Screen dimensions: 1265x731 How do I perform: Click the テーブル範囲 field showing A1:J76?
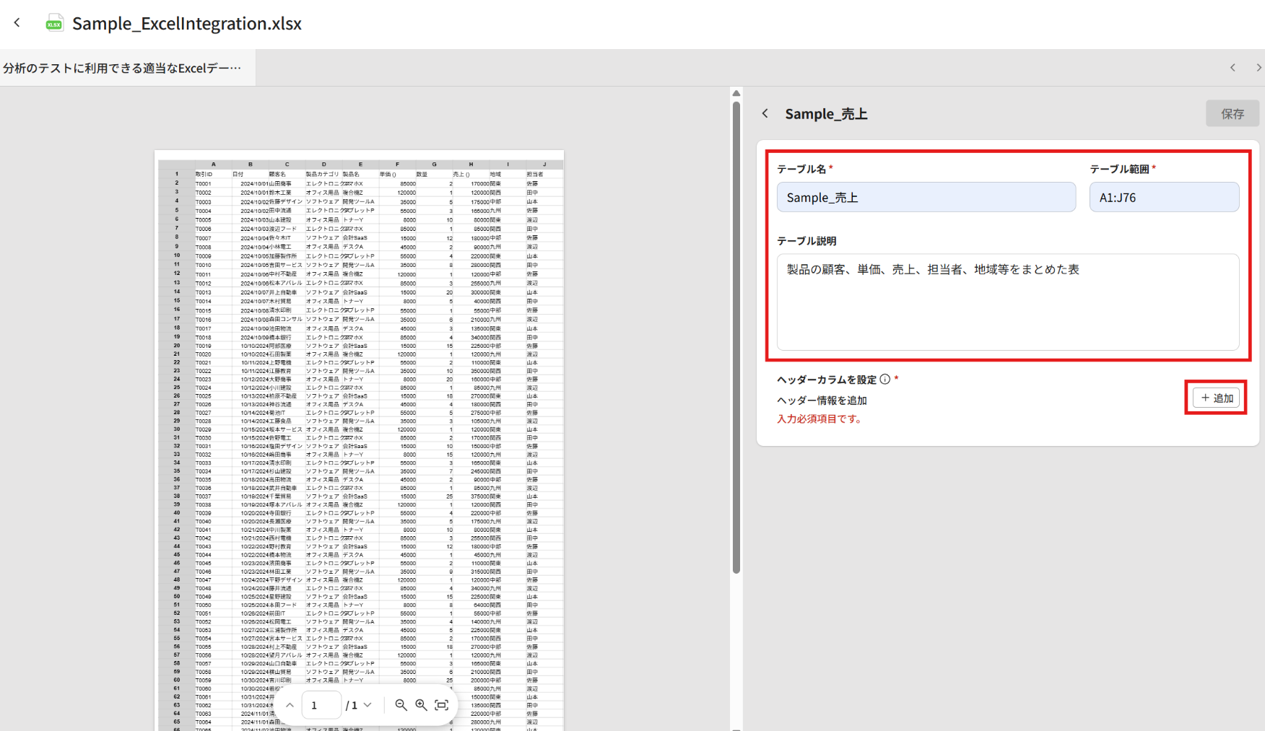click(x=1163, y=198)
